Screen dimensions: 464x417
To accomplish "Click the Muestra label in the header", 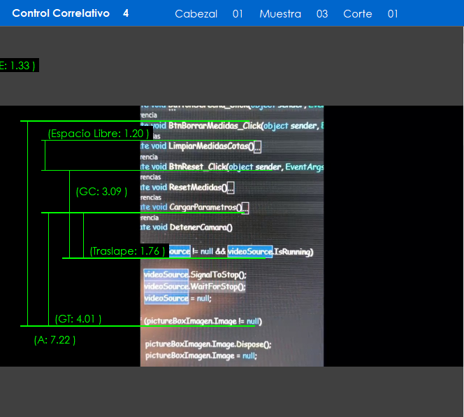I will click(x=280, y=14).
